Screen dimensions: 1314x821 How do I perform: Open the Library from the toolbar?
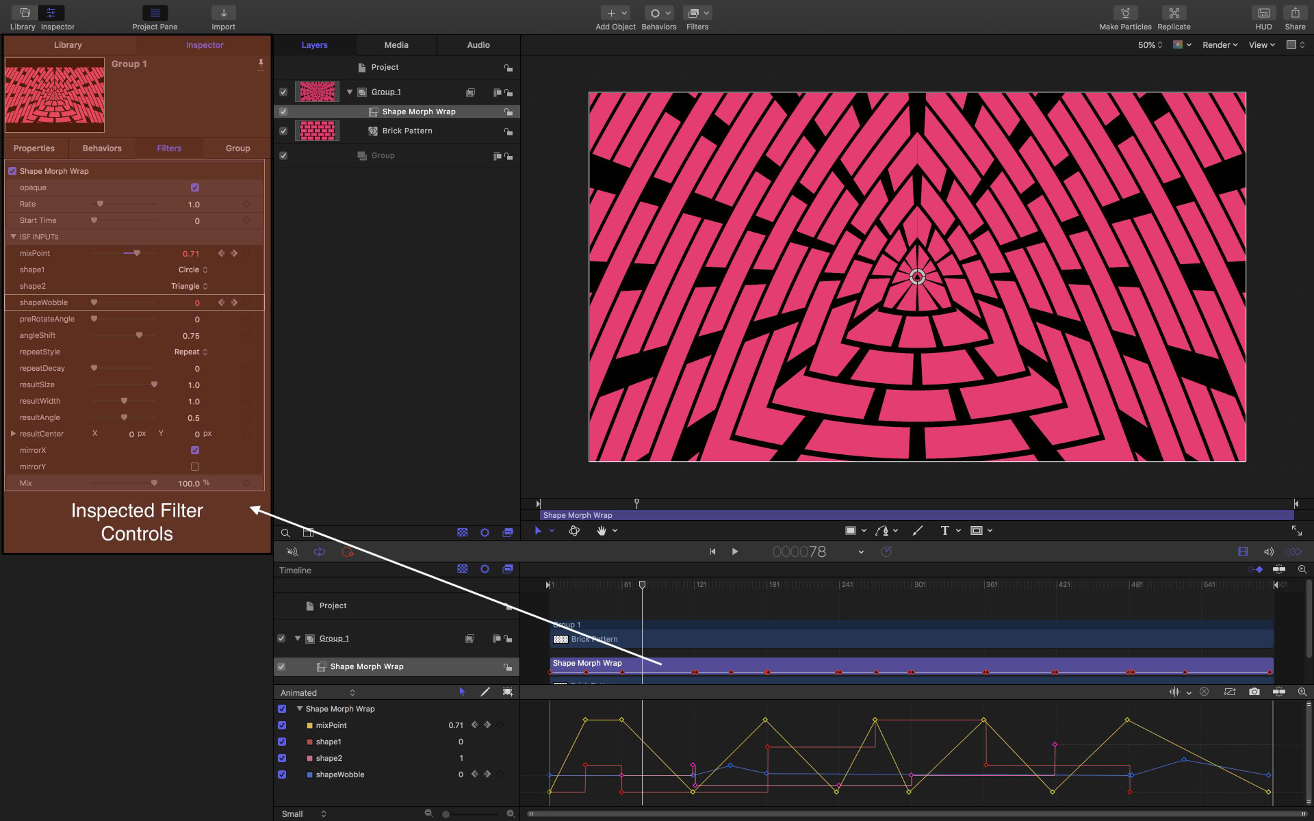tap(25, 13)
